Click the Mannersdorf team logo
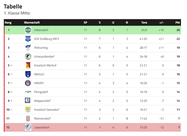Screen dimensions: 187x136 coord(28,118)
